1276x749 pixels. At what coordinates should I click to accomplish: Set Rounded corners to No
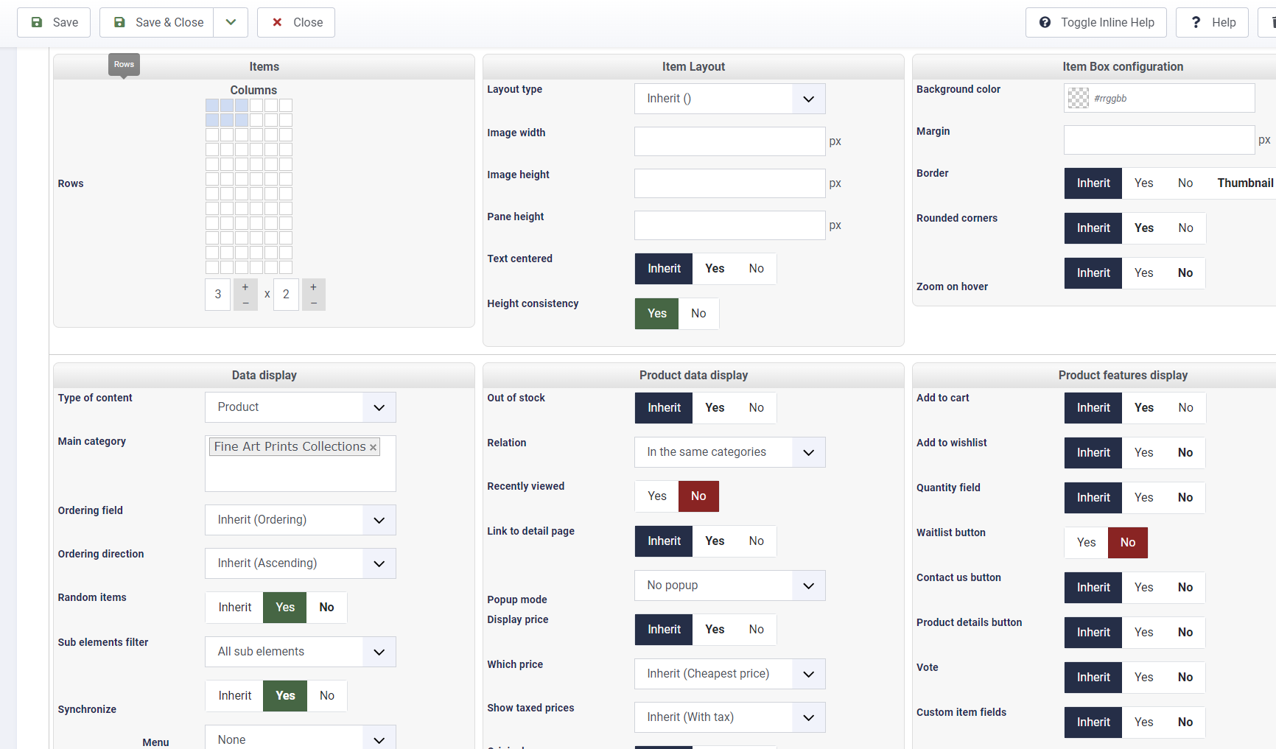[1185, 228]
